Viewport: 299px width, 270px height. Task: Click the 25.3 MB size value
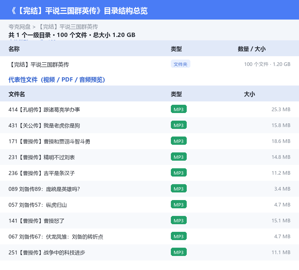click(x=281, y=109)
